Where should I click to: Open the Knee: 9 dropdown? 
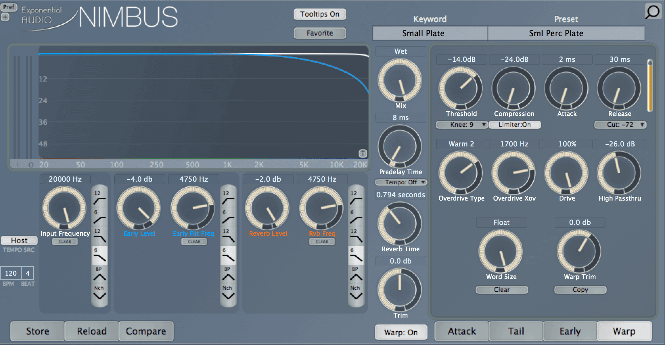[462, 124]
